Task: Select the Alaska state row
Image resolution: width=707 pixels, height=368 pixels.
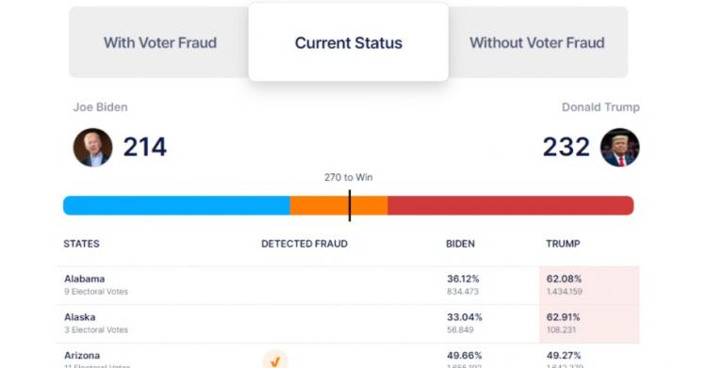Action: (349, 324)
